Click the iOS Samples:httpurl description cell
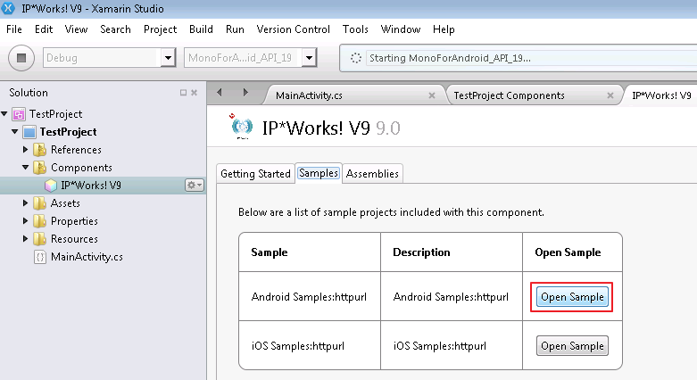697x380 pixels. (x=452, y=345)
